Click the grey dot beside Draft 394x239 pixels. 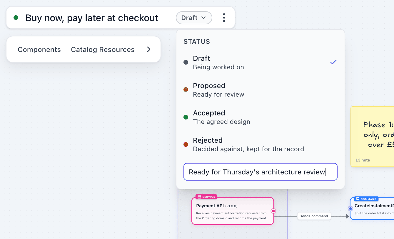tap(186, 62)
